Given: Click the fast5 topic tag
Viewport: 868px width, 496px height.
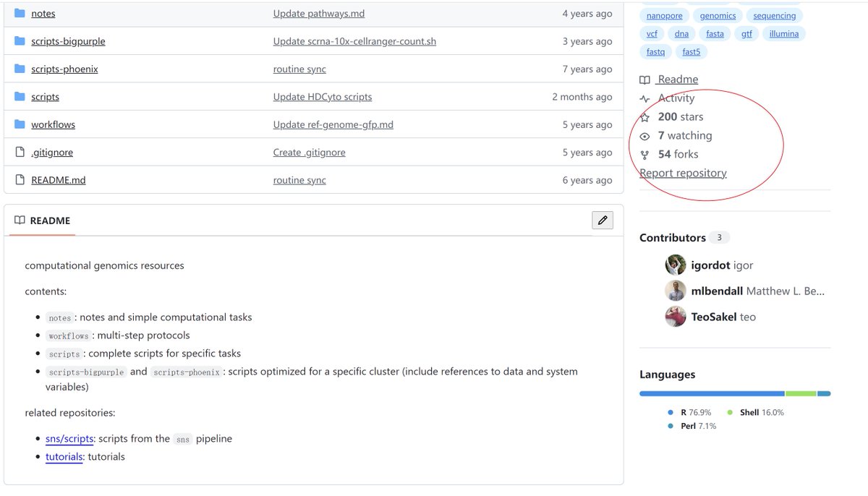Looking at the screenshot, I should click(692, 52).
